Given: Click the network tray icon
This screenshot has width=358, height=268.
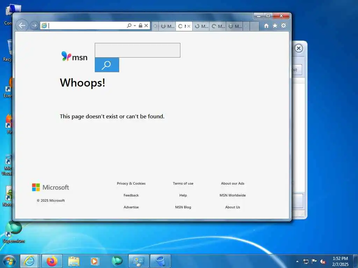Looking at the screenshot, I should tap(306, 261).
